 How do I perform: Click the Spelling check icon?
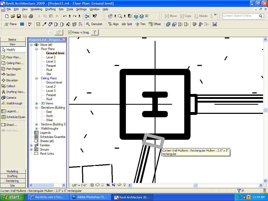30,24
